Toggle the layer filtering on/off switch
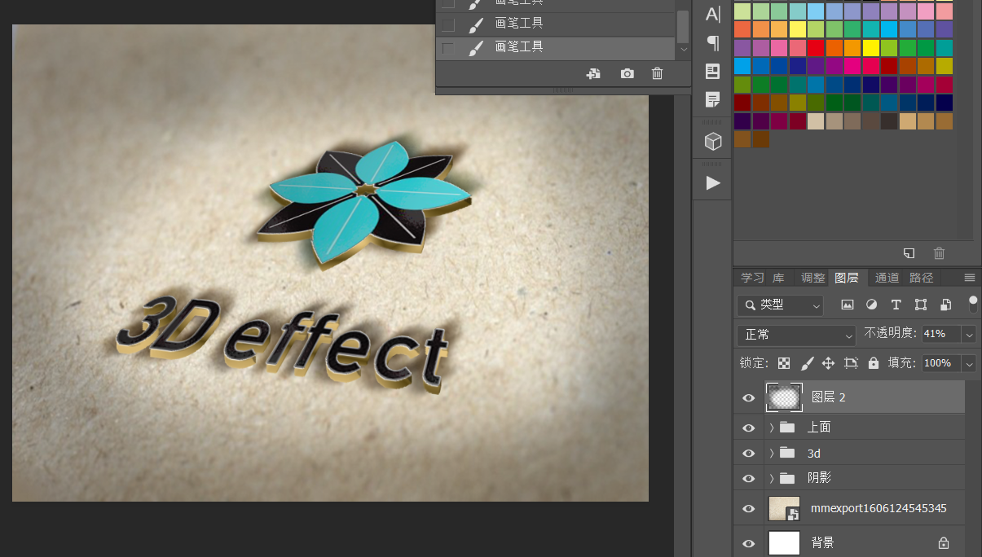The height and width of the screenshot is (557, 982). pos(973,304)
